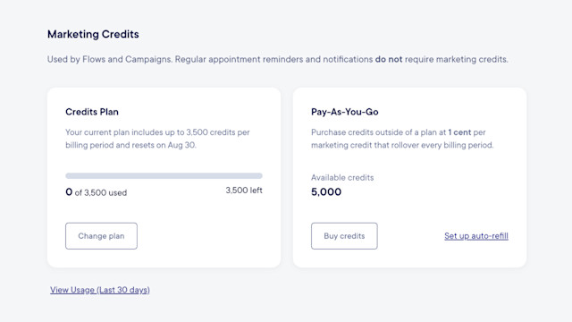This screenshot has width=572, height=322.
Task: Click the Marketing Credits page heading
Action: [x=93, y=34]
